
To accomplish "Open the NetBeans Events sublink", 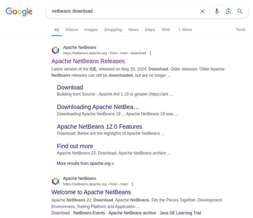I will (89, 213).
